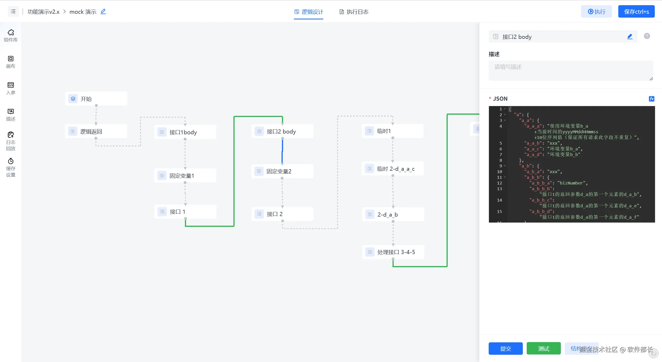This screenshot has width=662, height=362.
Task: Collapse JSON line 2 fold arrow
Action: [505, 115]
